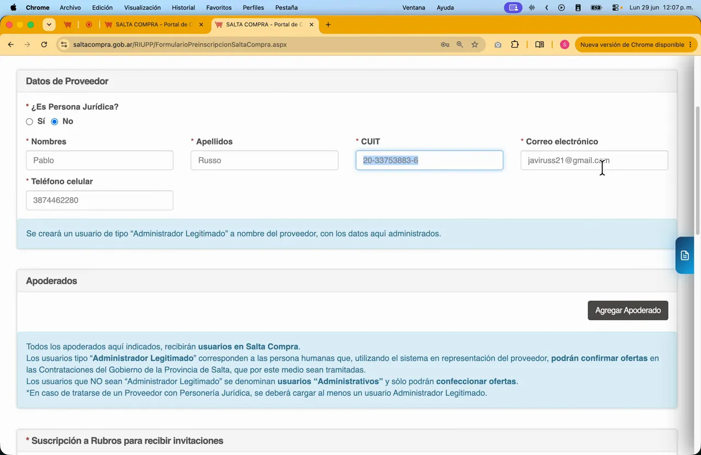Click the ¿Es Persona Jurídica? label
701x455 pixels.
coord(74,107)
